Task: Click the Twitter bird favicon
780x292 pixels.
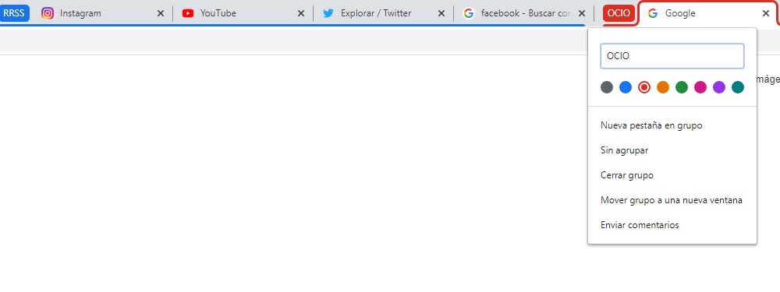Action: tap(328, 13)
